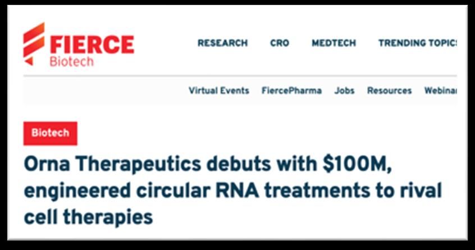The height and width of the screenshot is (250, 475).
Task: Open the Jobs link
Action: tap(344, 91)
